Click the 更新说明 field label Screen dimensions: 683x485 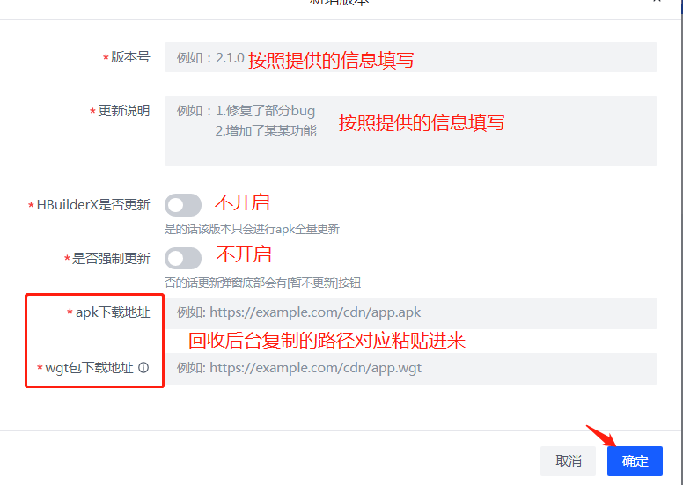pyautogui.click(x=124, y=111)
